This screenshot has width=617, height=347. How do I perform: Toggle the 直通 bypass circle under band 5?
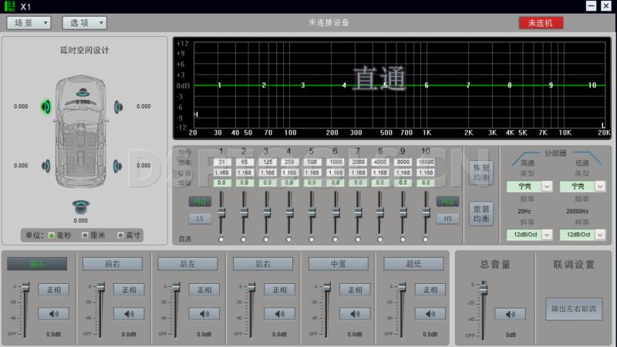(312, 239)
